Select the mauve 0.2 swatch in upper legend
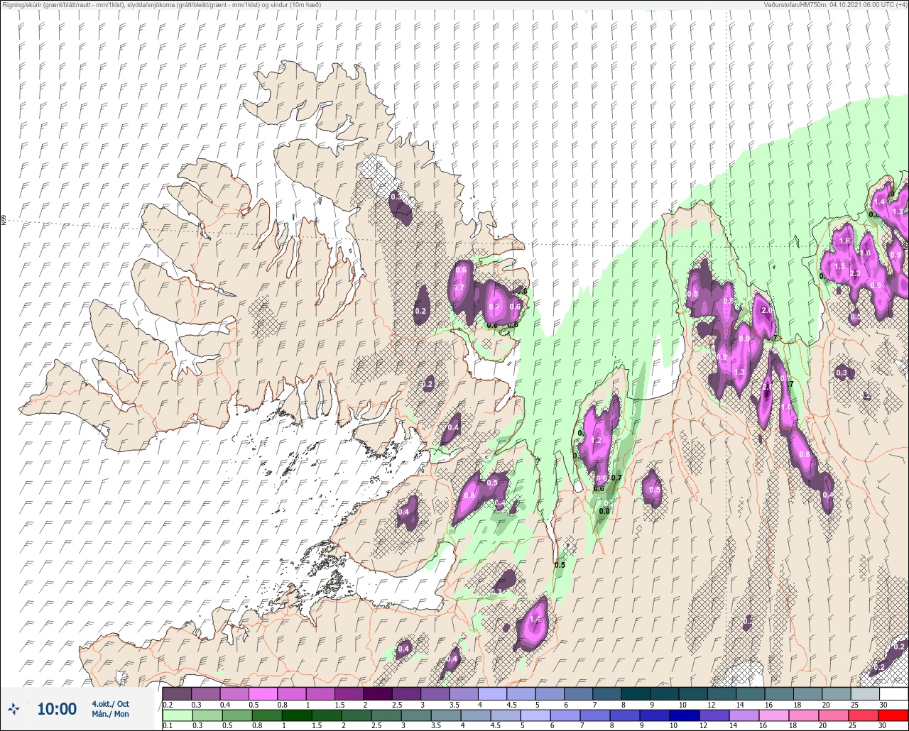This screenshot has height=731, width=909. coord(177,693)
